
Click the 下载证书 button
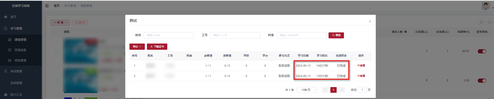pyautogui.click(x=157, y=47)
